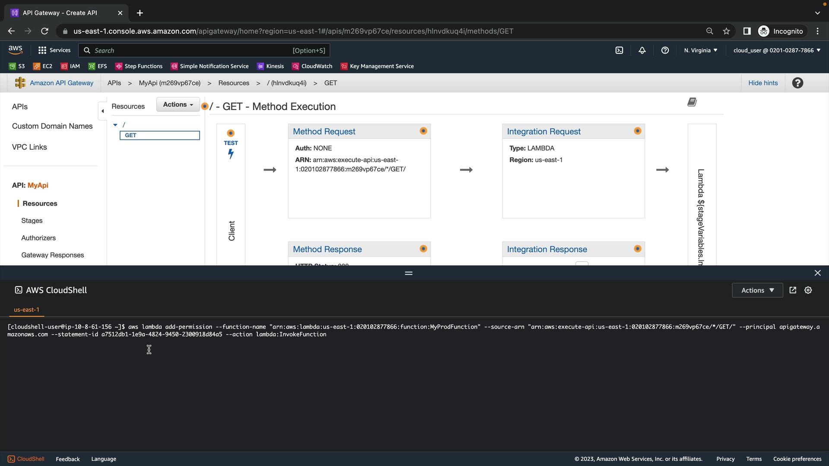The image size is (829, 466).
Task: Click in the AWS search field
Action: (x=190, y=50)
